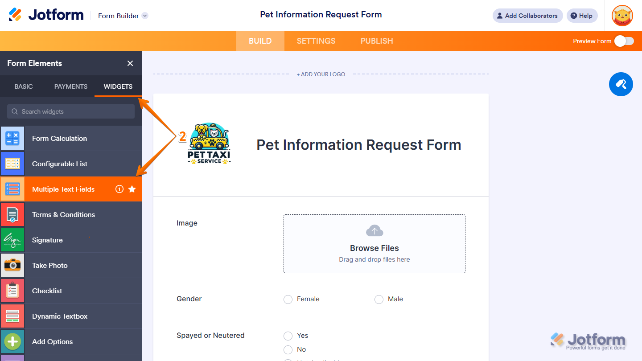Select the Male gender radio button
This screenshot has width=642, height=361.
click(x=379, y=299)
